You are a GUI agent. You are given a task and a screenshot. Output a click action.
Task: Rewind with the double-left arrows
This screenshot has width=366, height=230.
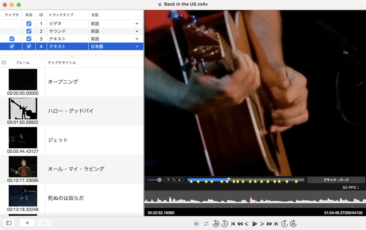[x=240, y=224]
